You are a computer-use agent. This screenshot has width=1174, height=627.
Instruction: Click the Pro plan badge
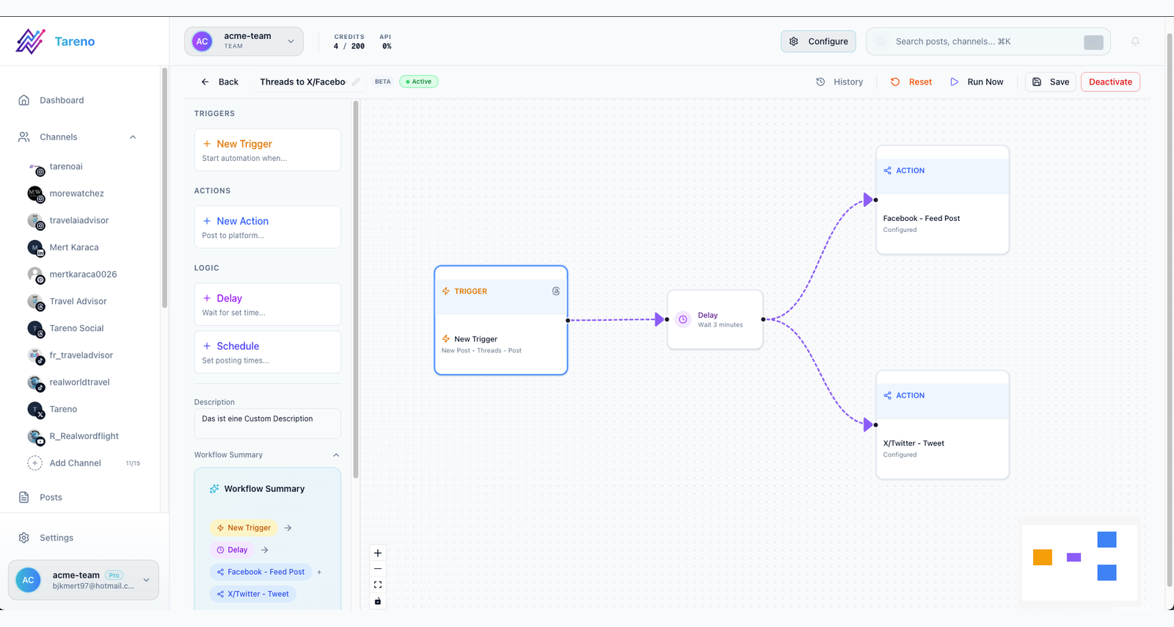[114, 575]
